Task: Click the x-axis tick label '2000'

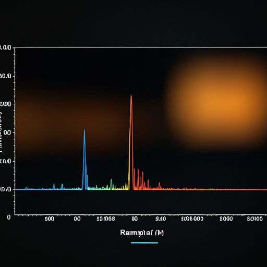Action: pyautogui.click(x=226, y=219)
